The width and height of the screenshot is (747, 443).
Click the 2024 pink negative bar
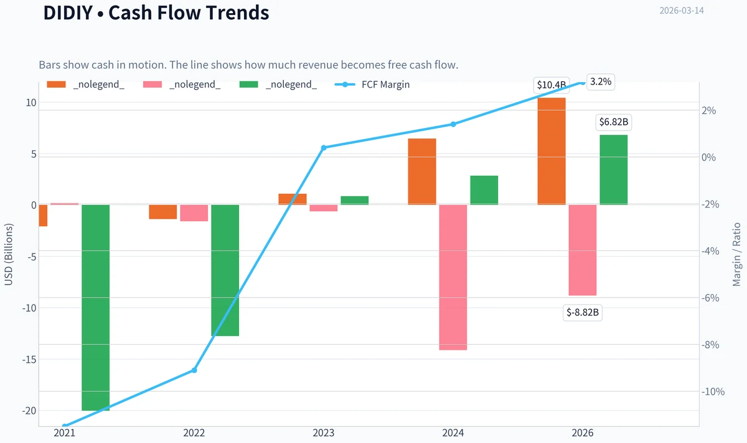(453, 277)
